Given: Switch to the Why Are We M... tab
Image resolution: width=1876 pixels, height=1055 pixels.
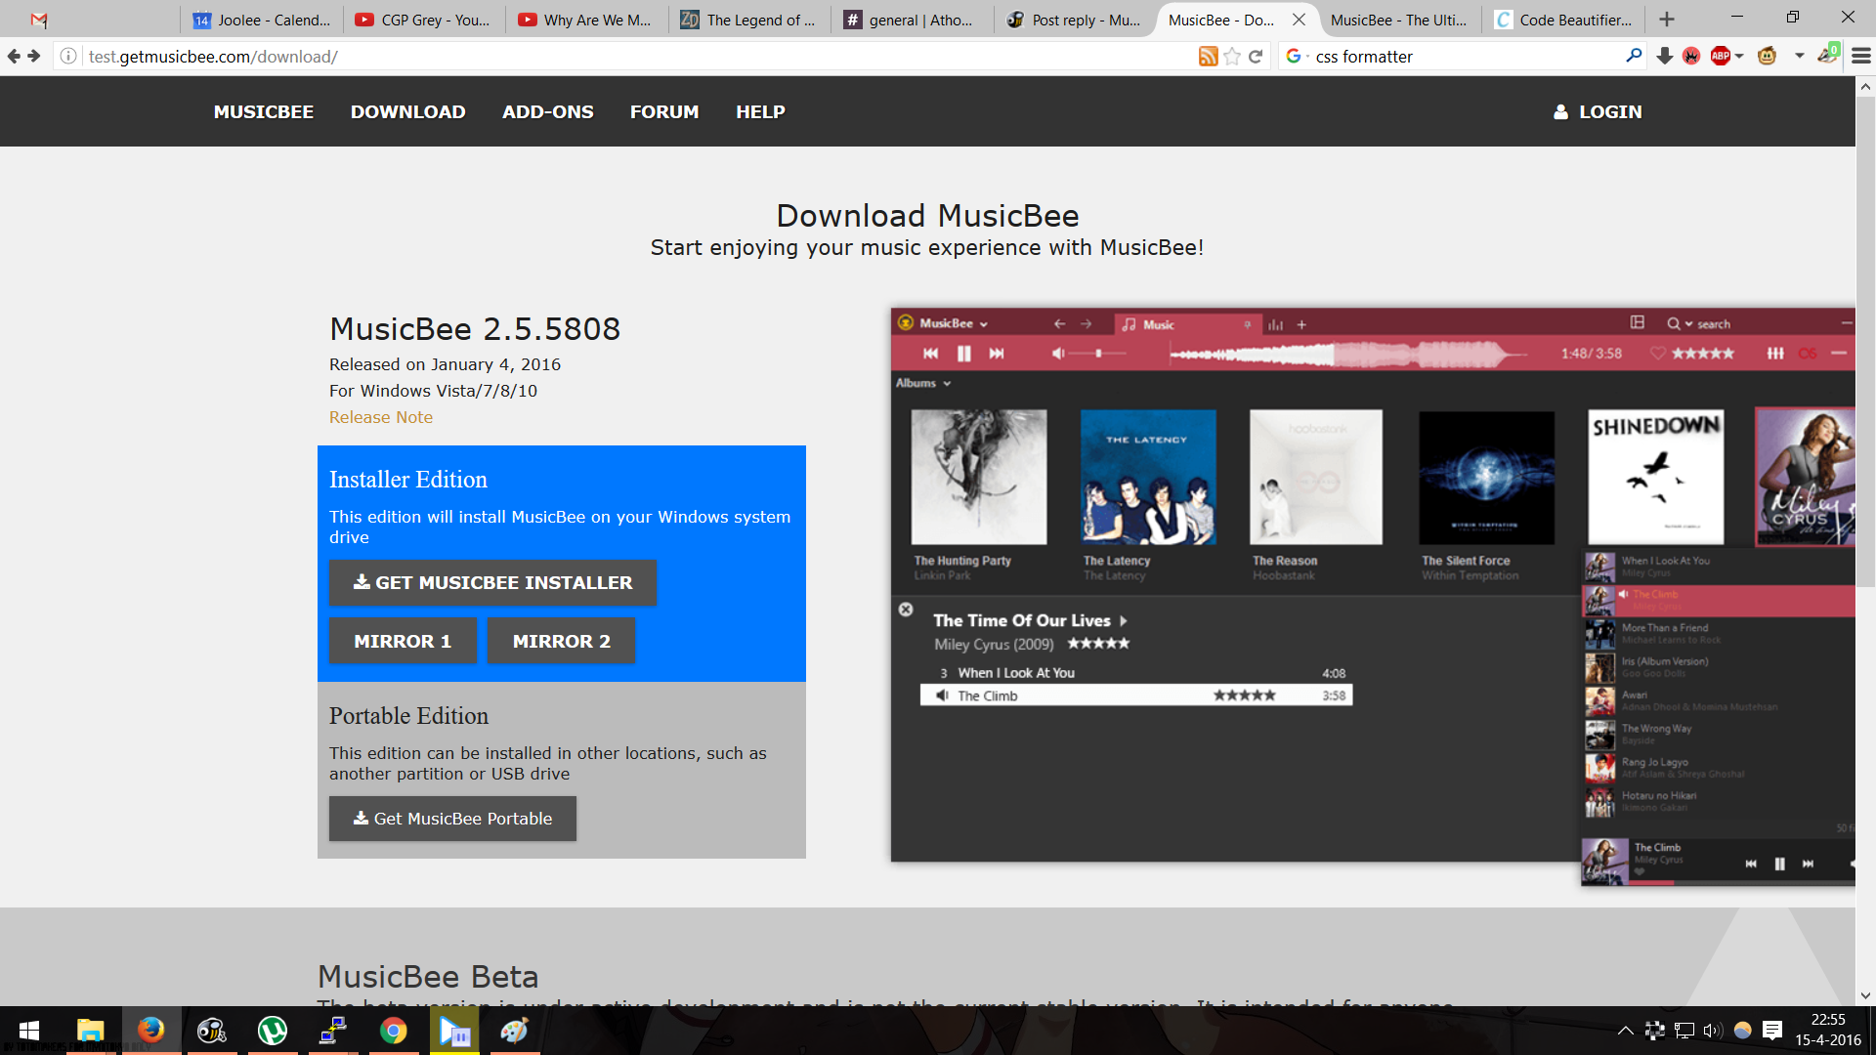Looking at the screenshot, I should point(586,20).
